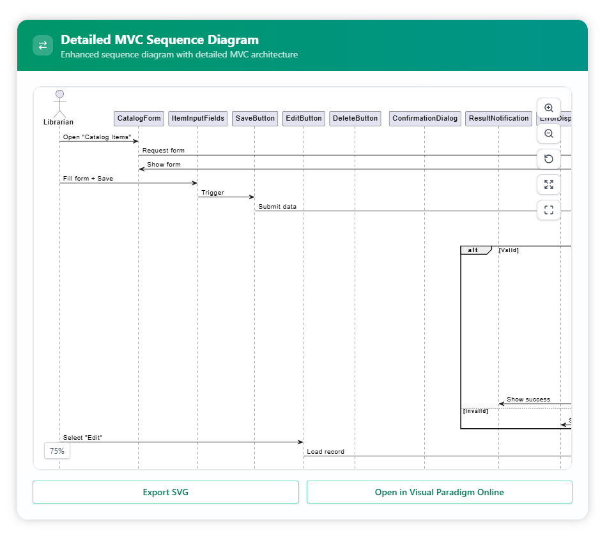Select the ItemInputFields lifeline box
This screenshot has width=607, height=538.
(x=198, y=118)
